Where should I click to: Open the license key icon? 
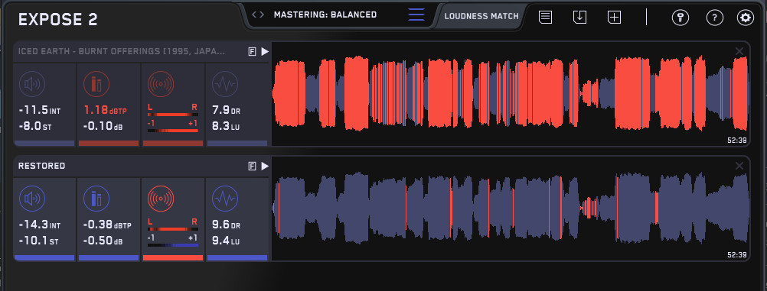680,18
